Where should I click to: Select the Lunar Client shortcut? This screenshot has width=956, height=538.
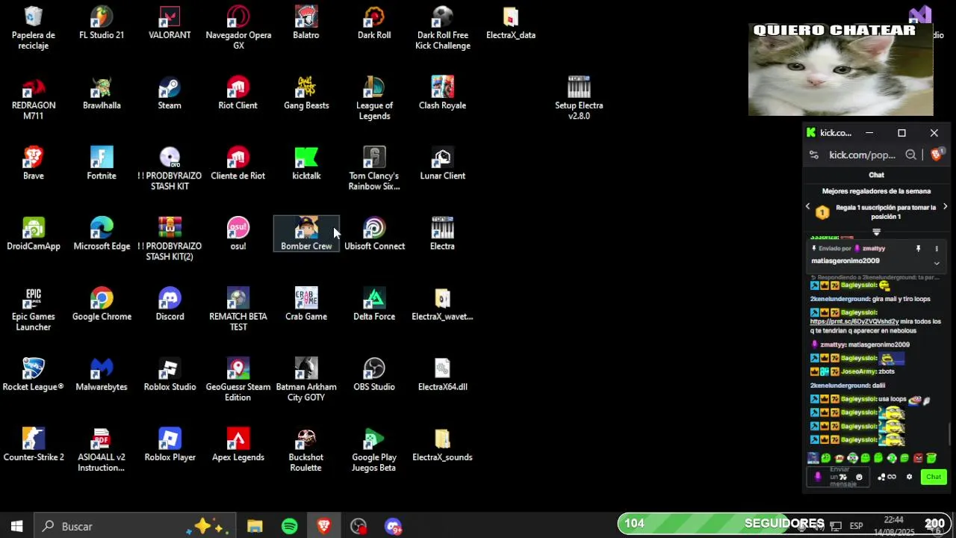tap(442, 164)
